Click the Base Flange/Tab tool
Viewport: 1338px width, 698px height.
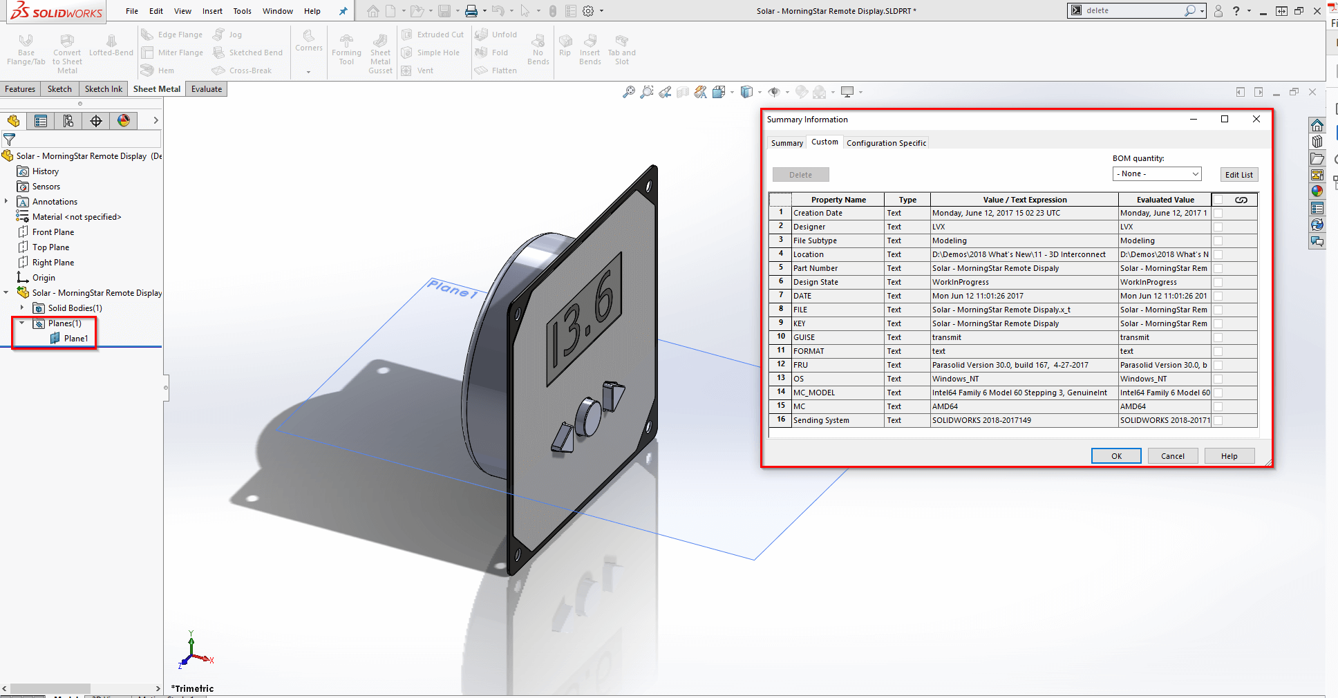point(26,49)
